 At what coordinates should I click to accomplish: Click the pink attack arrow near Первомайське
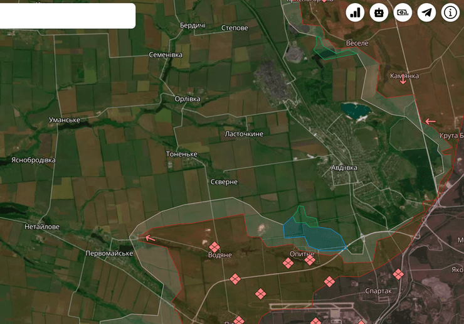click(x=149, y=237)
